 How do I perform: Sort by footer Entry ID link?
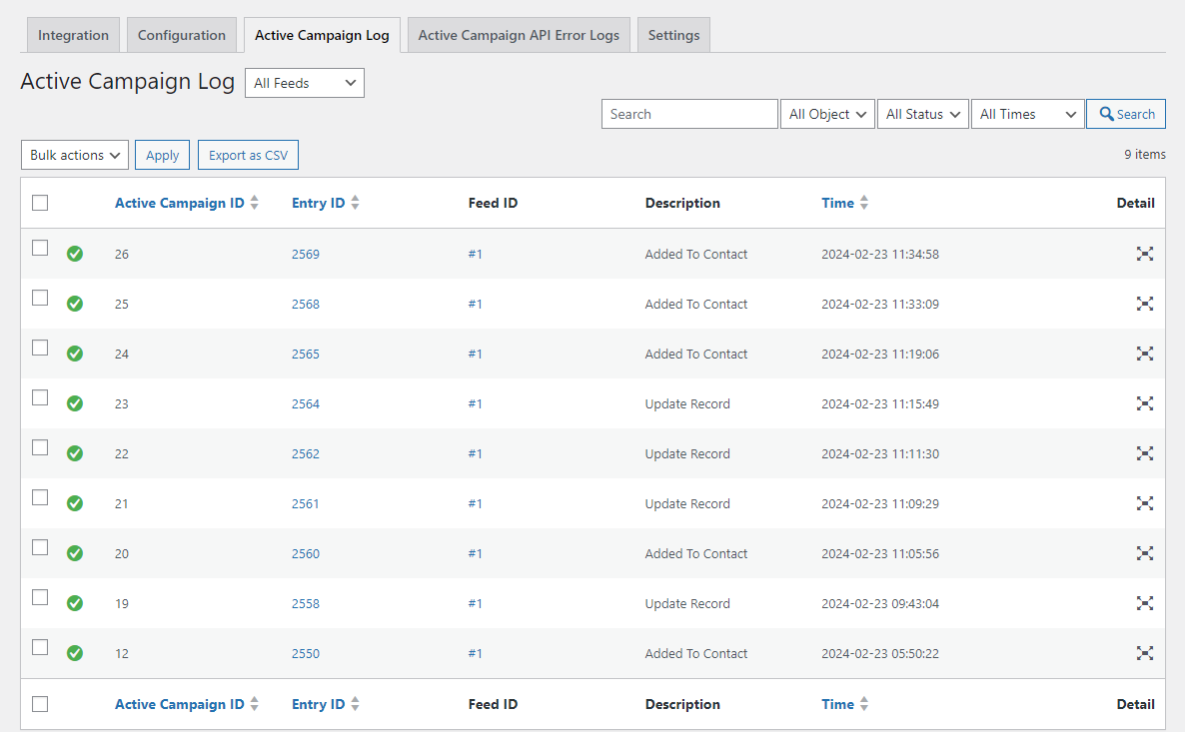[318, 704]
